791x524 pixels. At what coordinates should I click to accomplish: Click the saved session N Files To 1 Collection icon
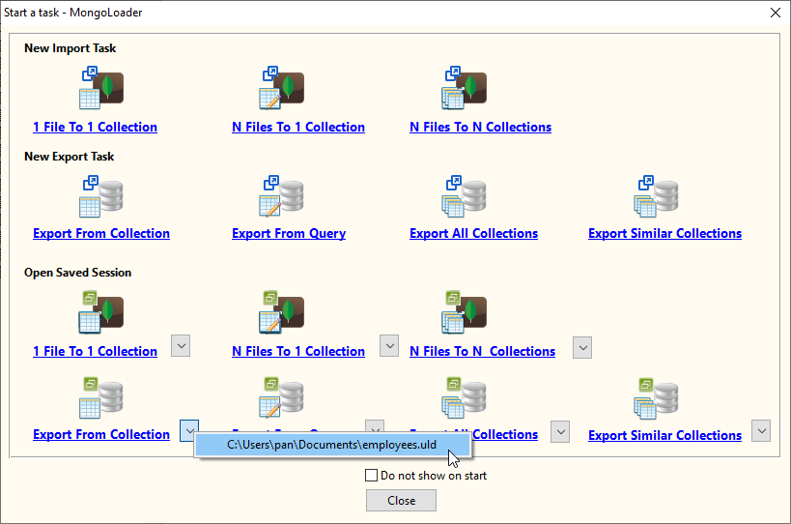pos(282,312)
